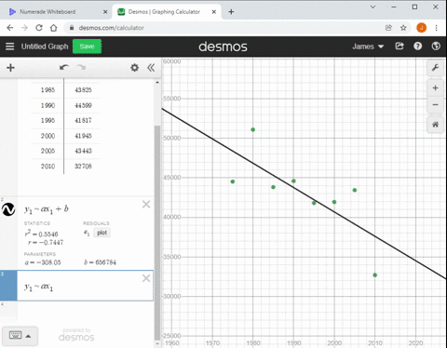Screen dimensions: 447x348
Task: Click the desmos.com/calculator address bar
Action: tap(223, 28)
